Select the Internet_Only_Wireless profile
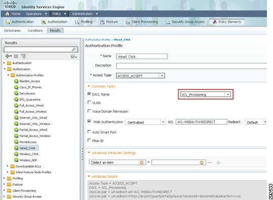Image resolution: width=273 pixels, height=200 pixels. point(35,124)
